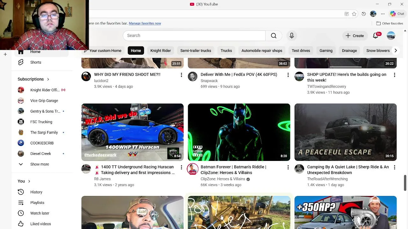Image resolution: width=408 pixels, height=229 pixels.
Task: Select Semi-trailer trucks chip
Action: point(196,51)
